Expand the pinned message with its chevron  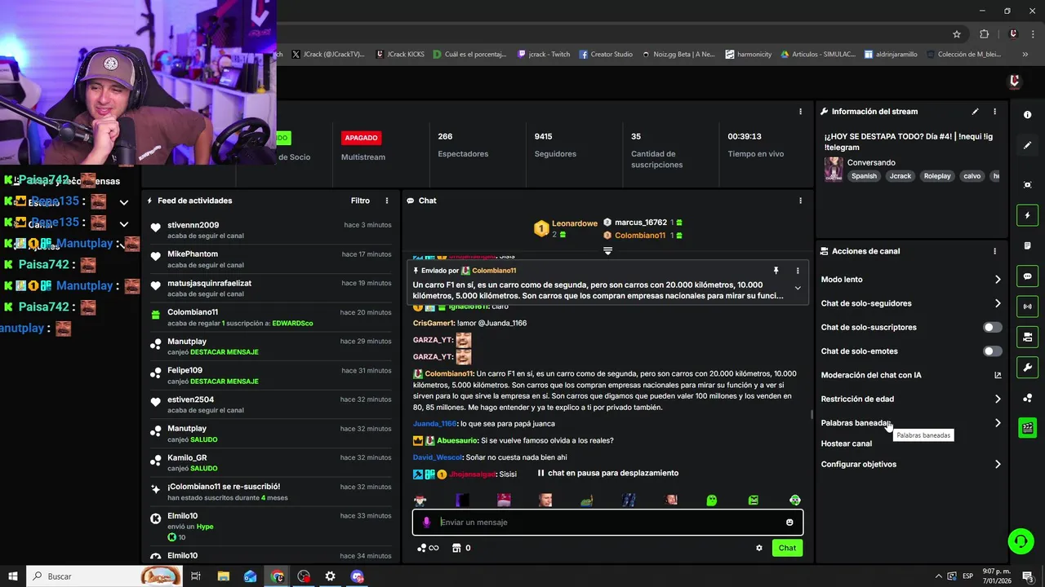pyautogui.click(x=798, y=288)
